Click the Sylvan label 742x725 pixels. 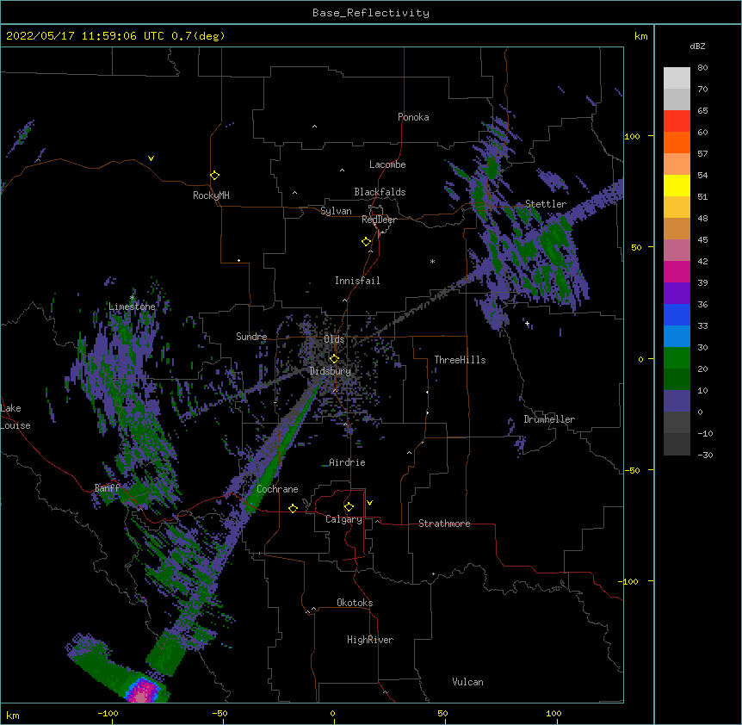pos(336,211)
